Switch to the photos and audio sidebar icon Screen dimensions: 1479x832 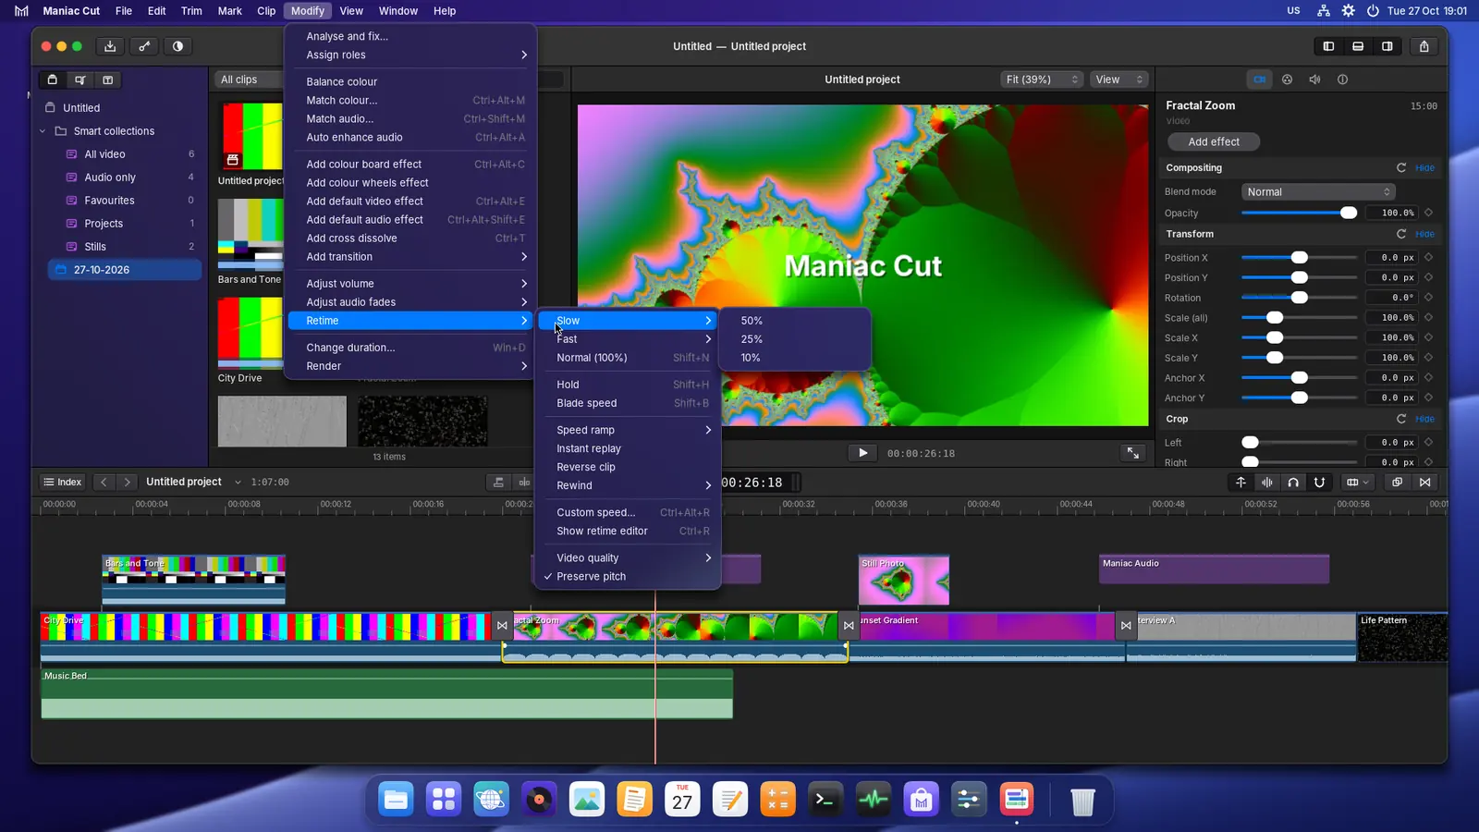[x=80, y=80]
